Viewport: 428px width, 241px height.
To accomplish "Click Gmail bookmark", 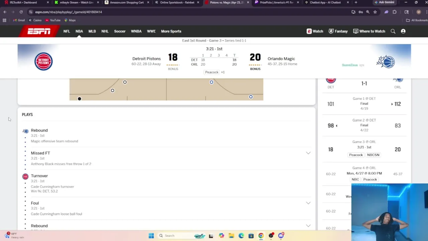I will point(19,20).
